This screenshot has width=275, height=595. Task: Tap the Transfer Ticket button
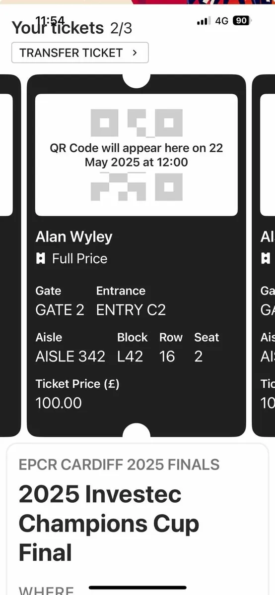tap(80, 53)
